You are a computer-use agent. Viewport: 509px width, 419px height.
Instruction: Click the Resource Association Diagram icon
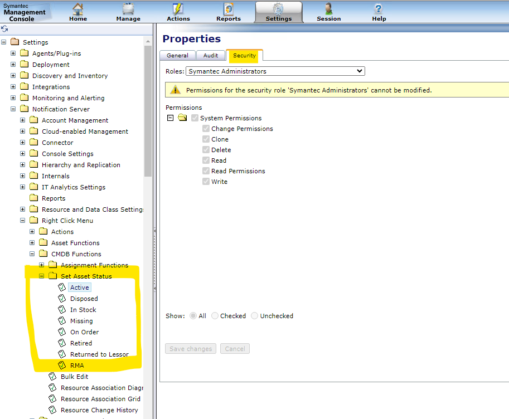point(52,387)
